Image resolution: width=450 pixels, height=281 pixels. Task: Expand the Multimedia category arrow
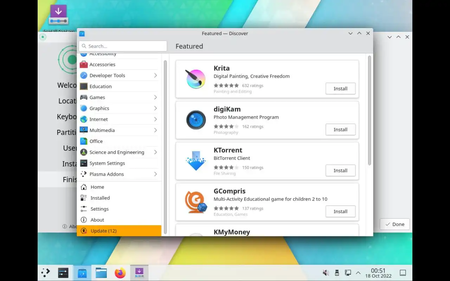155,130
